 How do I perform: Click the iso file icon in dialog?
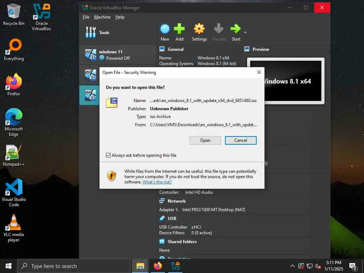point(112,103)
